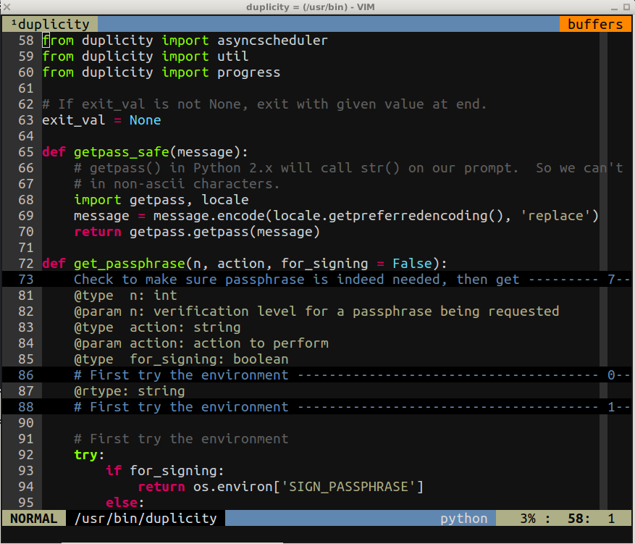The height and width of the screenshot is (544, 635).
Task: Click the NORMAL mode indicator in statusline
Action: [x=33, y=518]
